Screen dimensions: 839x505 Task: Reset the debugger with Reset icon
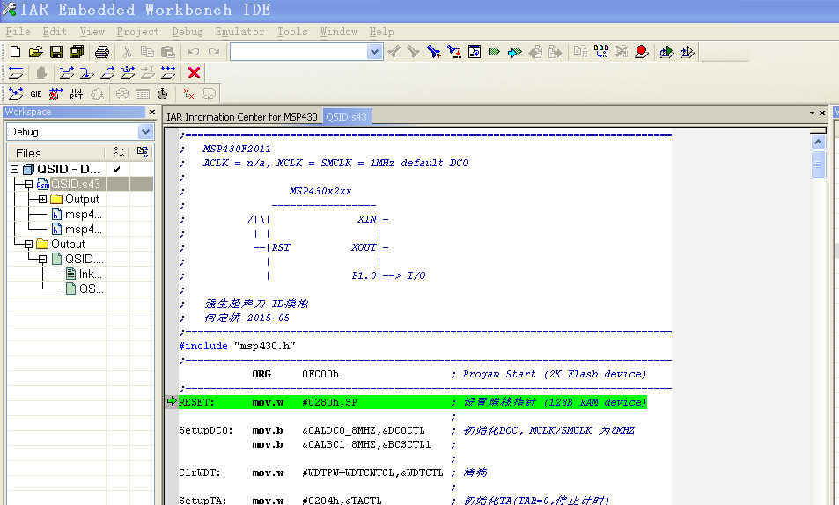coord(16,73)
